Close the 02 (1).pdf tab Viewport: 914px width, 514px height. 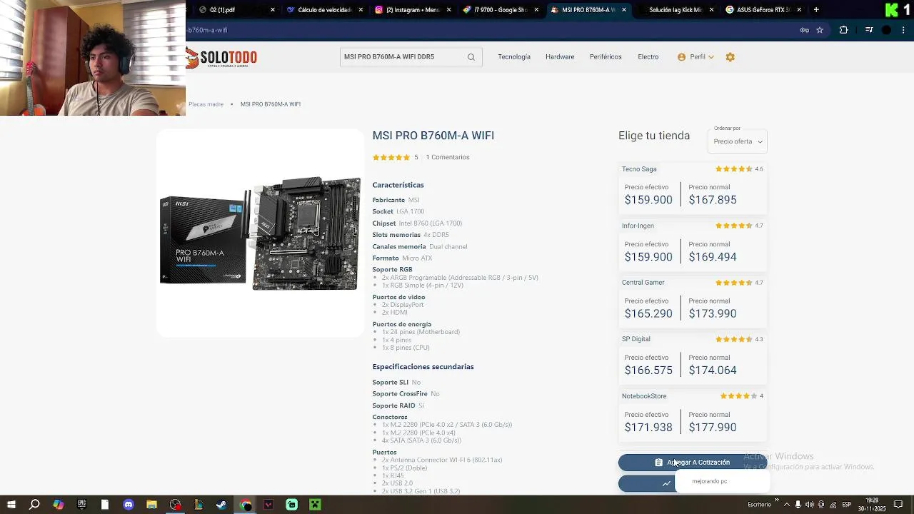273,10
